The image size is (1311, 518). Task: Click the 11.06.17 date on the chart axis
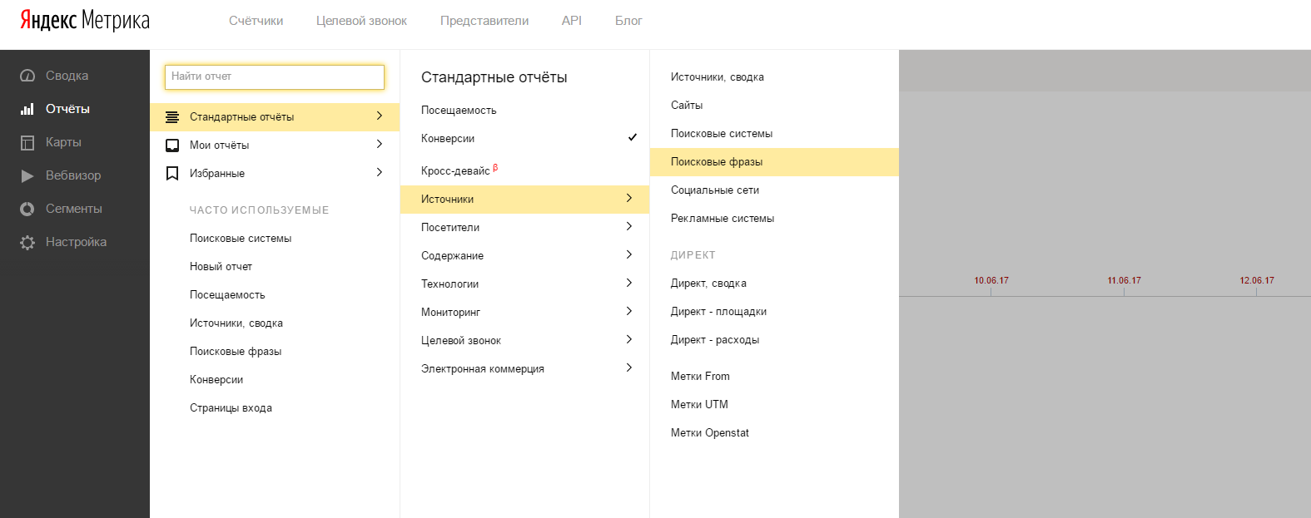click(1124, 281)
